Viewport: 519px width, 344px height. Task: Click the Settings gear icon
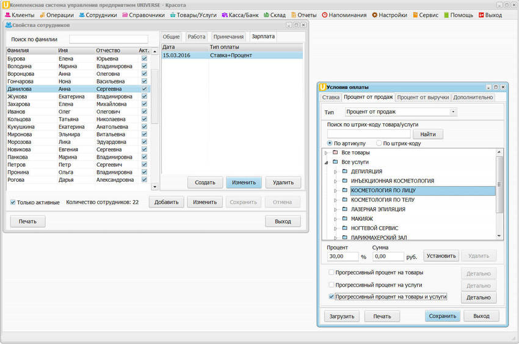pyautogui.click(x=374, y=15)
